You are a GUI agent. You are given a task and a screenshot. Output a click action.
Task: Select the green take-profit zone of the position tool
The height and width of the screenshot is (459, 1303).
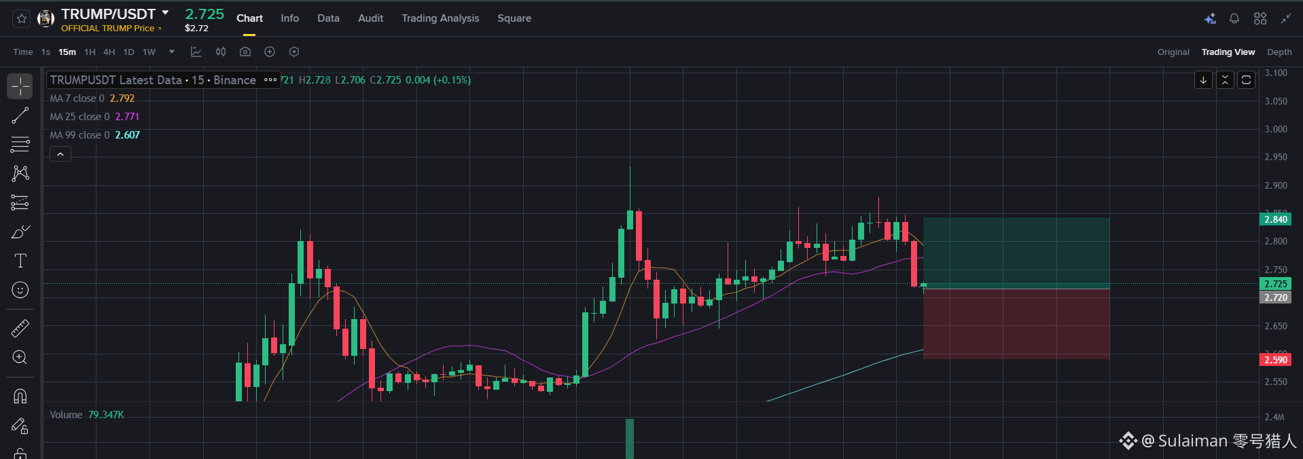(1016, 253)
